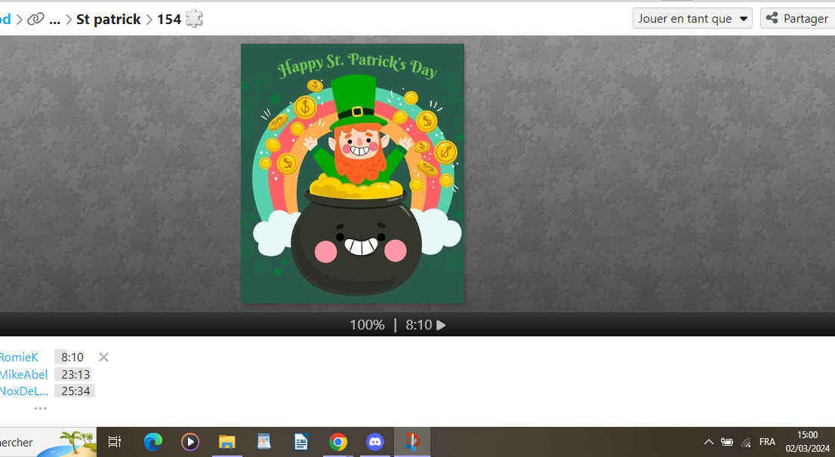
Task: Expand the breadcrumb ellipsis item
Action: click(x=54, y=20)
